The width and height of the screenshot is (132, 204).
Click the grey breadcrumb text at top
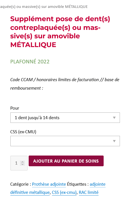pyautogui.click(x=44, y=7)
